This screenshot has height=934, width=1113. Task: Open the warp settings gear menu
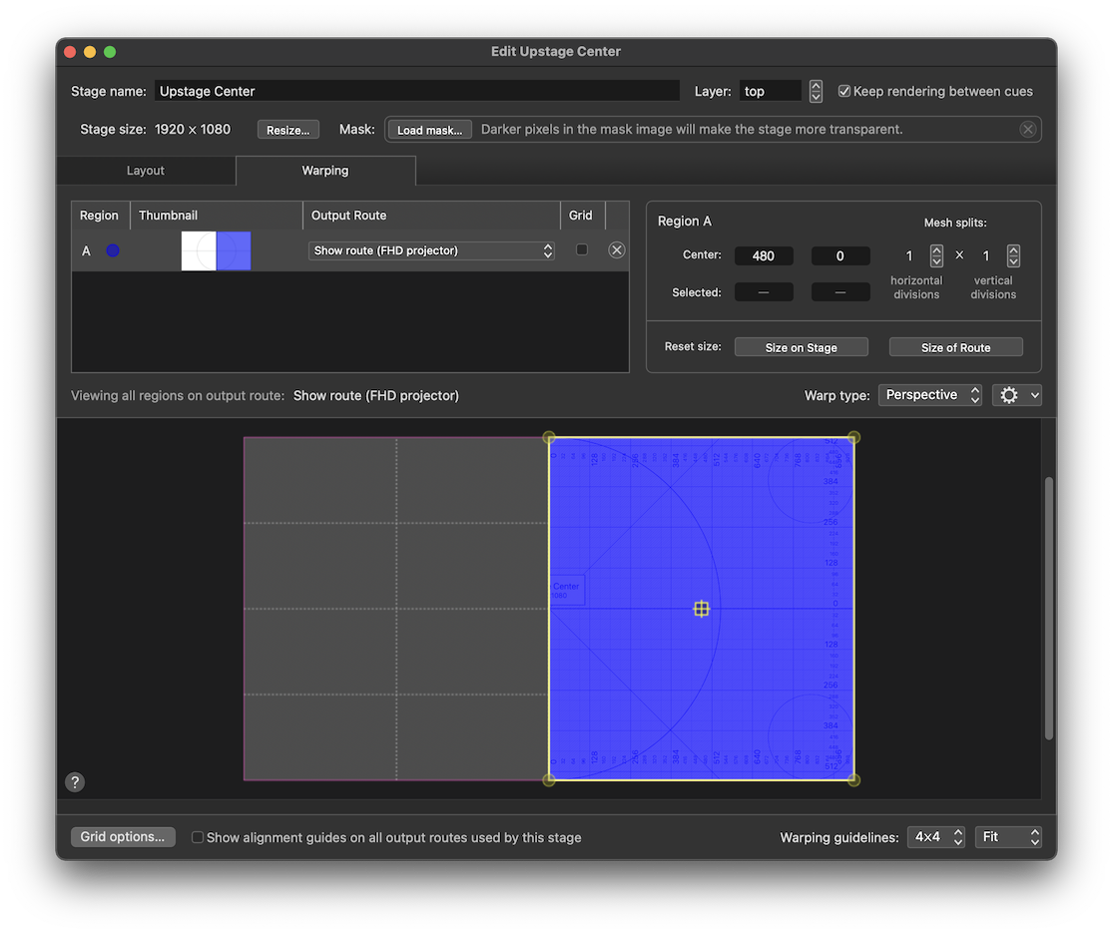(1016, 395)
